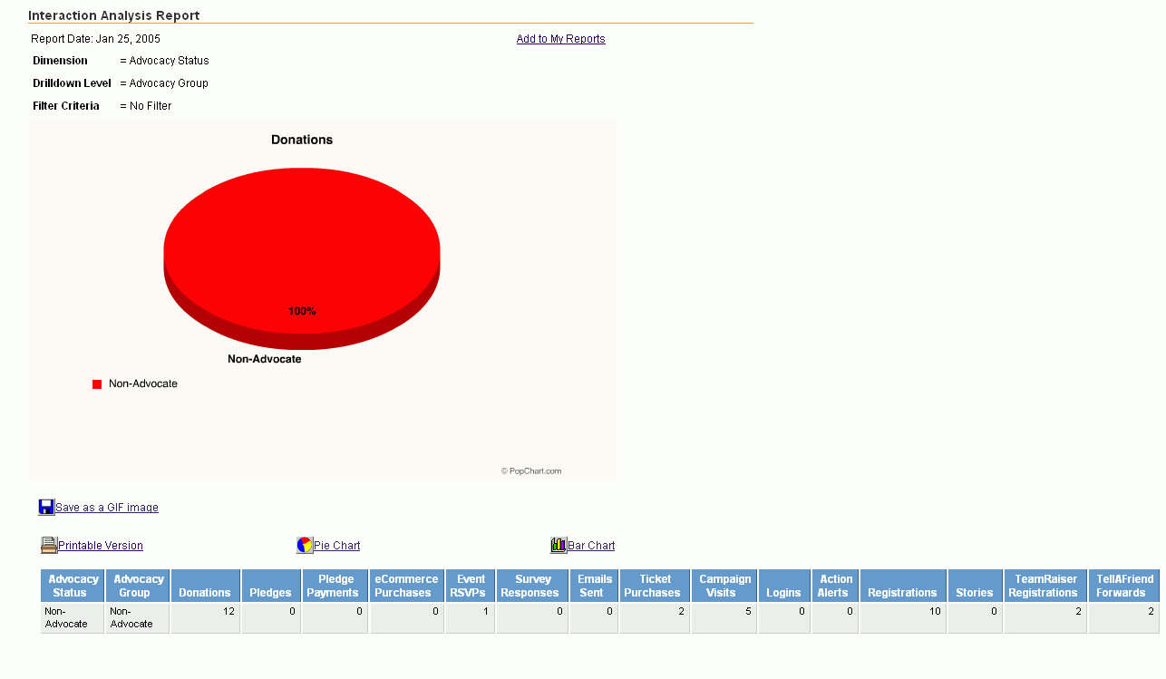
Task: Open the Printable Version link
Action: point(101,546)
